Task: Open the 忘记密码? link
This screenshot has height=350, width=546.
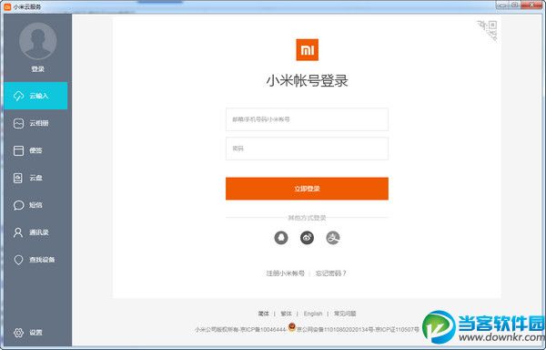Action: tap(331, 273)
